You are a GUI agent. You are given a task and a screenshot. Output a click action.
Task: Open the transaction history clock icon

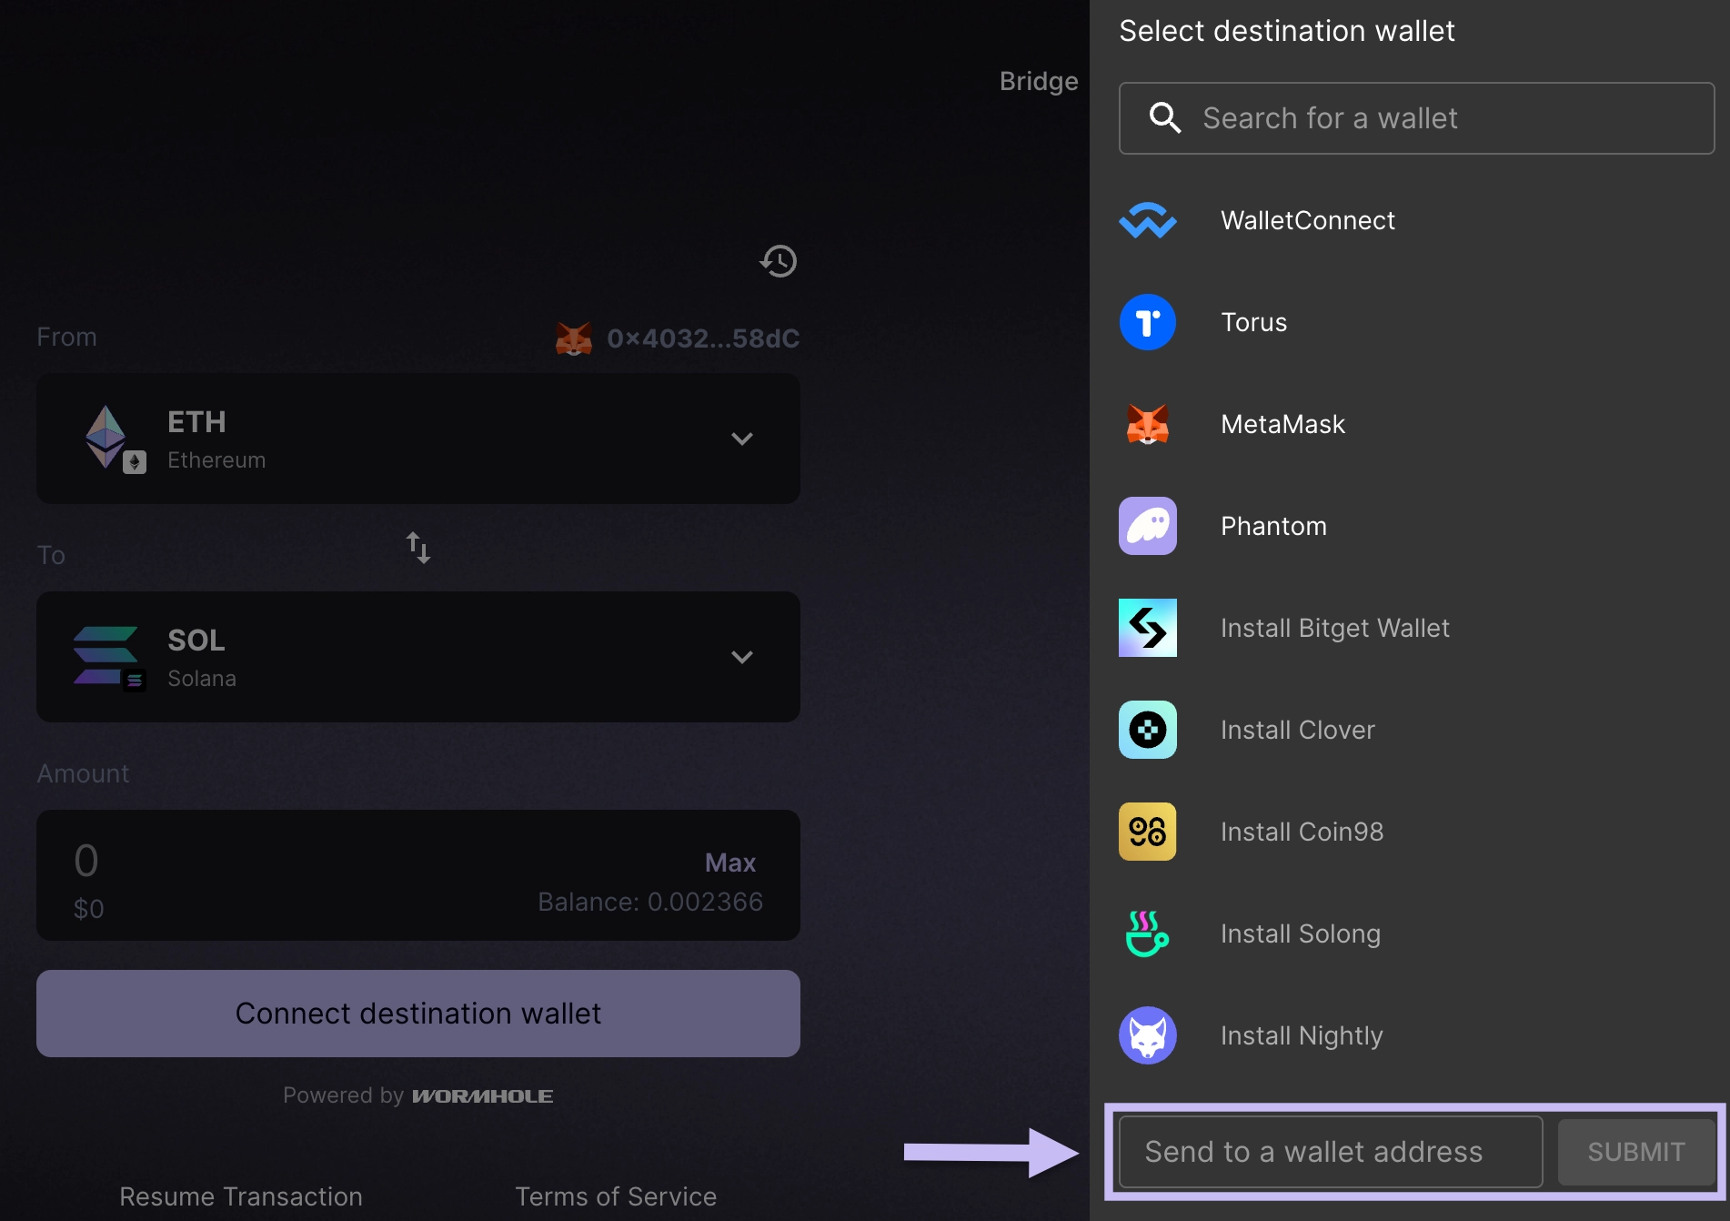click(x=779, y=261)
